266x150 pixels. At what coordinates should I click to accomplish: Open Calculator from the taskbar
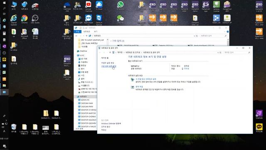pos(4,33)
